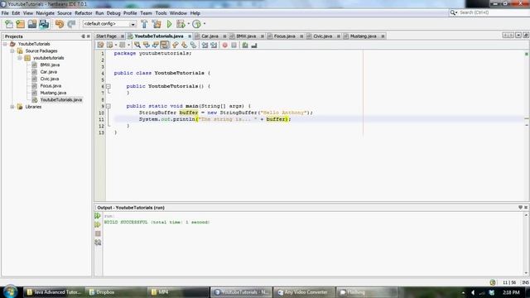
Task: Expand the Libraries tree node
Action: pyautogui.click(x=12, y=107)
